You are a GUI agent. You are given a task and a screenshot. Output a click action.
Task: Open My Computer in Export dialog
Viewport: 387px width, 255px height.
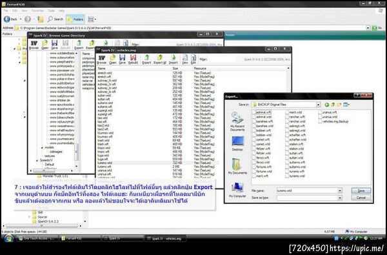[237, 190]
